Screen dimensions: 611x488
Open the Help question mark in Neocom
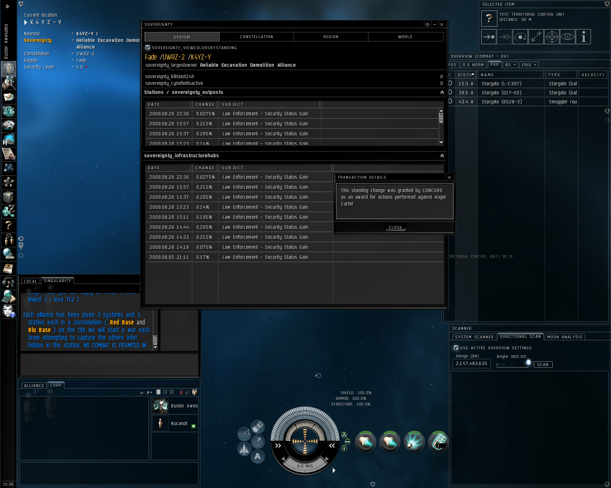tap(9, 225)
